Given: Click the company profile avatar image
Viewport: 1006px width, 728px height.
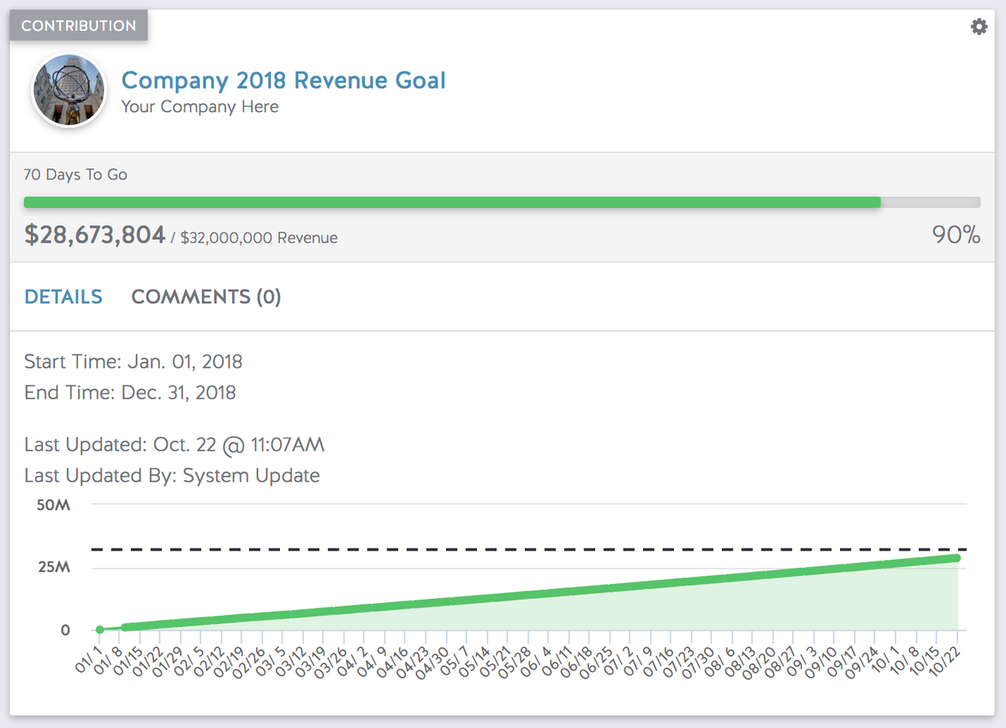Looking at the screenshot, I should pyautogui.click(x=68, y=90).
